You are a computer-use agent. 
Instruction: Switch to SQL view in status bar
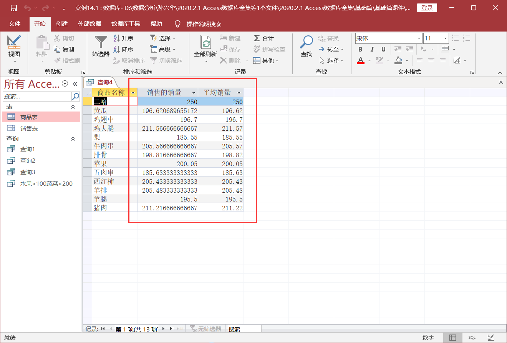(472, 338)
